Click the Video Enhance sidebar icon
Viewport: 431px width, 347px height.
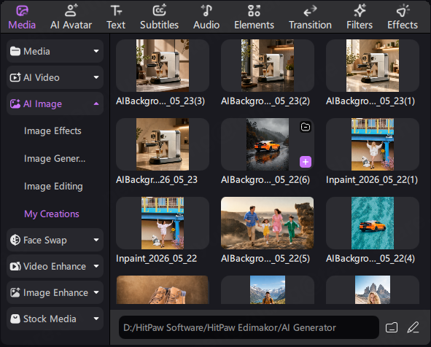pos(15,266)
